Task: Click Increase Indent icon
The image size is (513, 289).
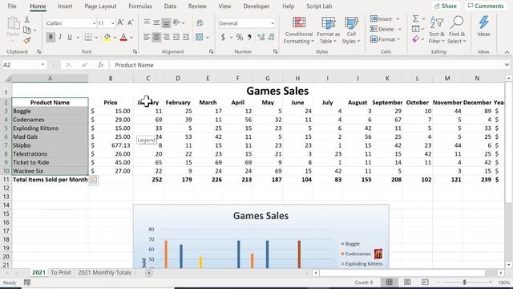Action: tap(186, 37)
